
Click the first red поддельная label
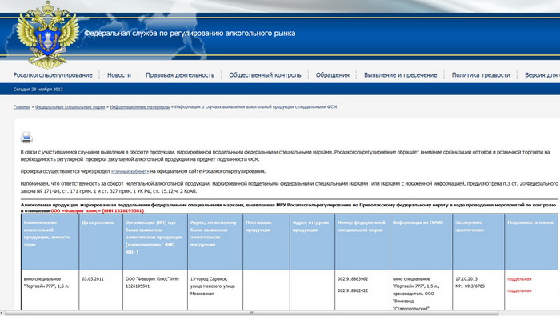[x=519, y=279]
